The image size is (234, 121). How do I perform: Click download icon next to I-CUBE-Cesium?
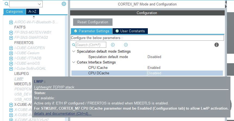11,53
